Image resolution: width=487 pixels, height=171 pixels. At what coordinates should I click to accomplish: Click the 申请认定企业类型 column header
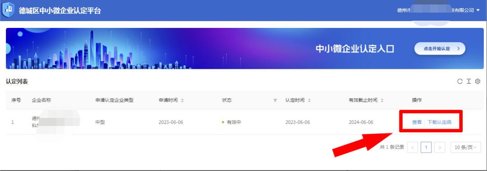click(x=114, y=100)
